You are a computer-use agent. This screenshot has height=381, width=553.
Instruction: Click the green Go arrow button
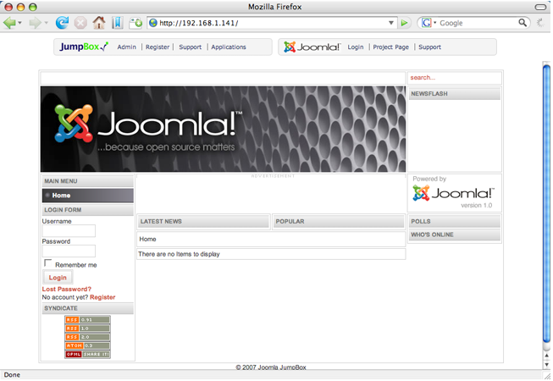404,23
